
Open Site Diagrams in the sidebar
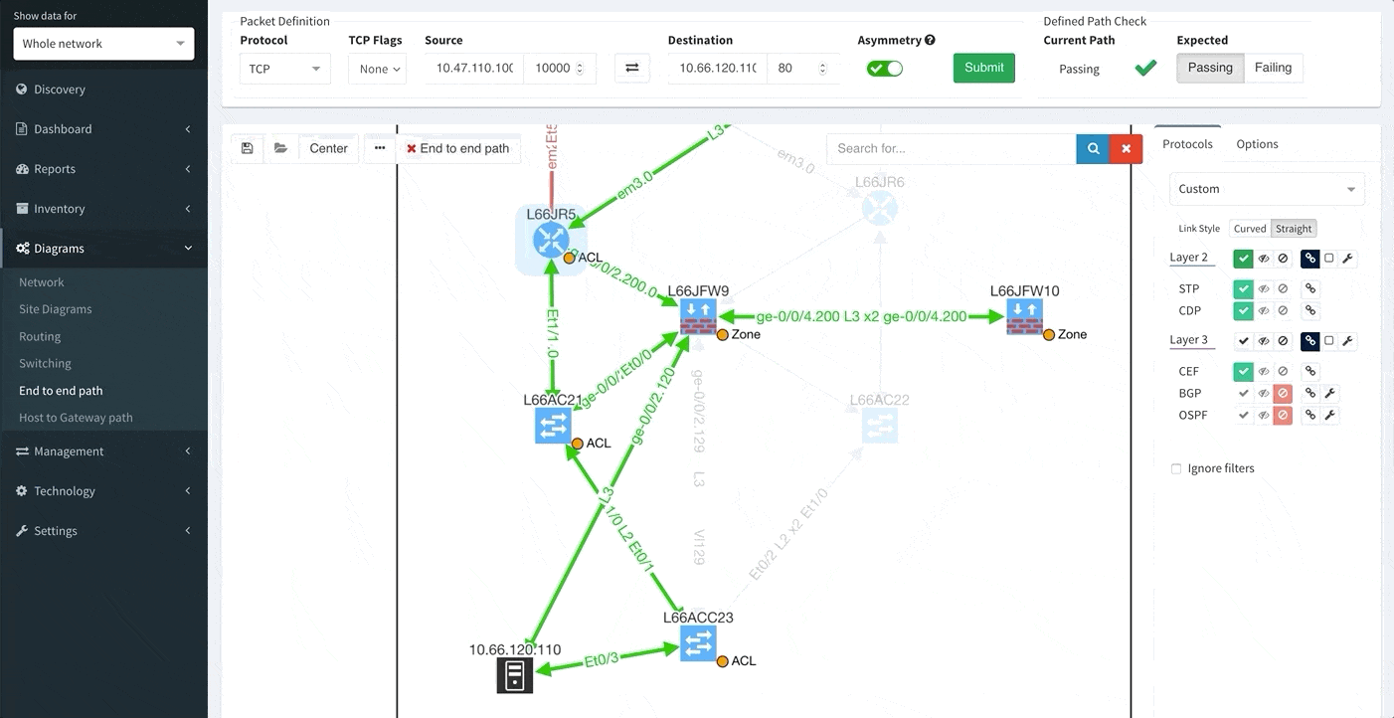pos(56,309)
